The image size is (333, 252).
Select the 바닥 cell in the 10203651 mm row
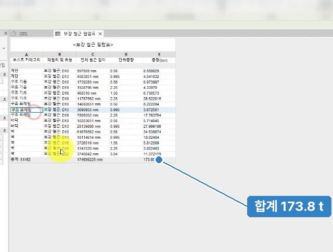(27, 121)
